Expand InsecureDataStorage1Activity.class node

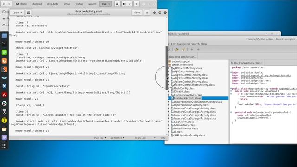pos(169,109)
